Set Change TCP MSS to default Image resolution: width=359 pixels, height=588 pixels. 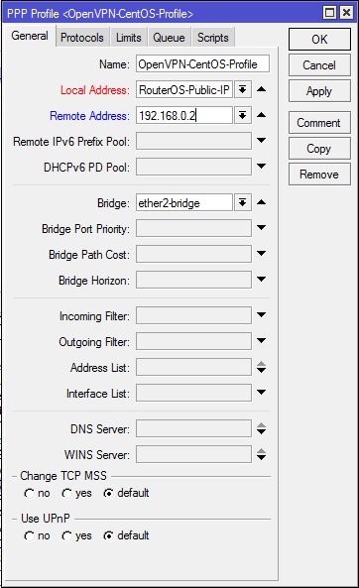[108, 493]
